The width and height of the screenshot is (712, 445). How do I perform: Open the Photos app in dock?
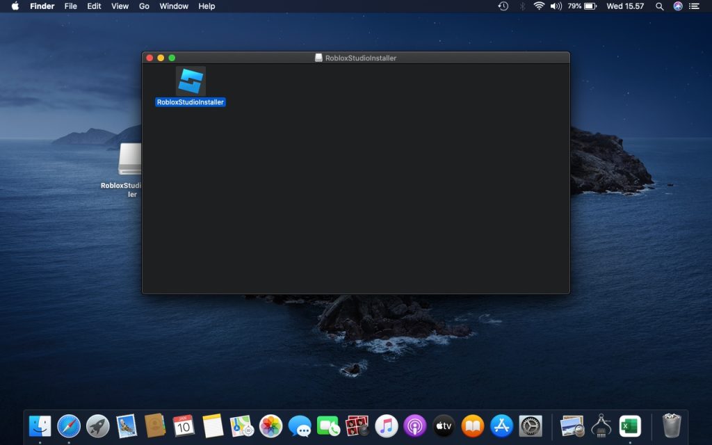pos(270,426)
